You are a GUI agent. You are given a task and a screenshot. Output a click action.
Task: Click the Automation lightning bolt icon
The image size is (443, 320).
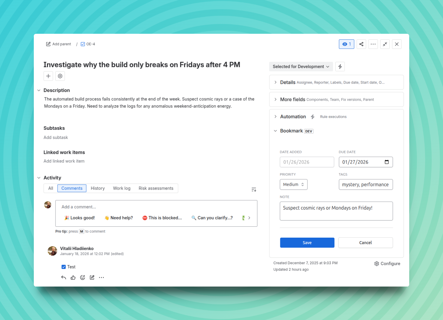313,116
